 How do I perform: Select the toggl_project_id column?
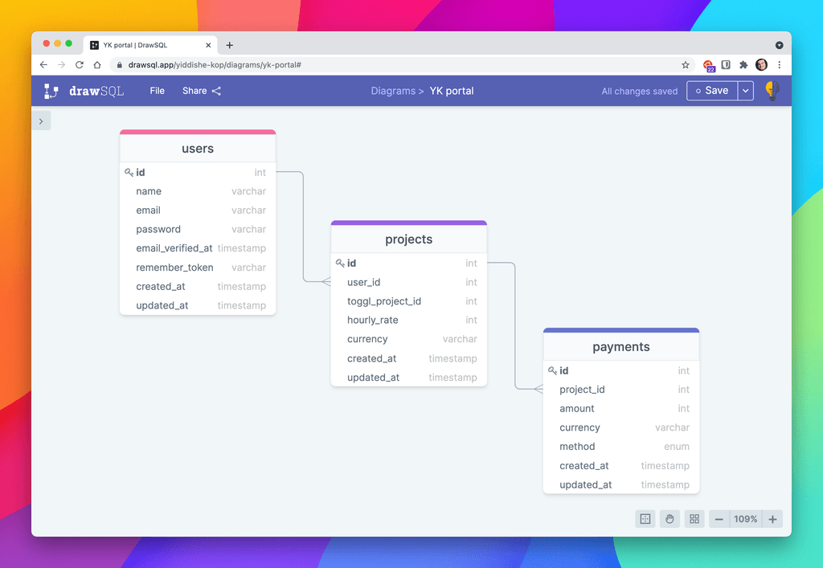tap(409, 301)
